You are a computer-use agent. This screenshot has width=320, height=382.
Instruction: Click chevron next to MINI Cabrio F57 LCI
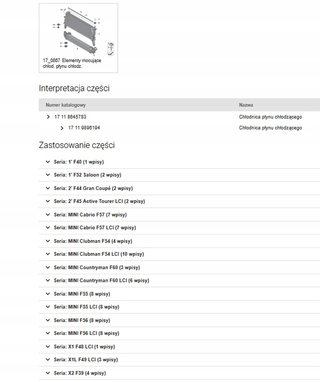pyautogui.click(x=47, y=228)
